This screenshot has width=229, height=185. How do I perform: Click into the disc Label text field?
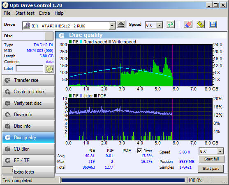30,68
